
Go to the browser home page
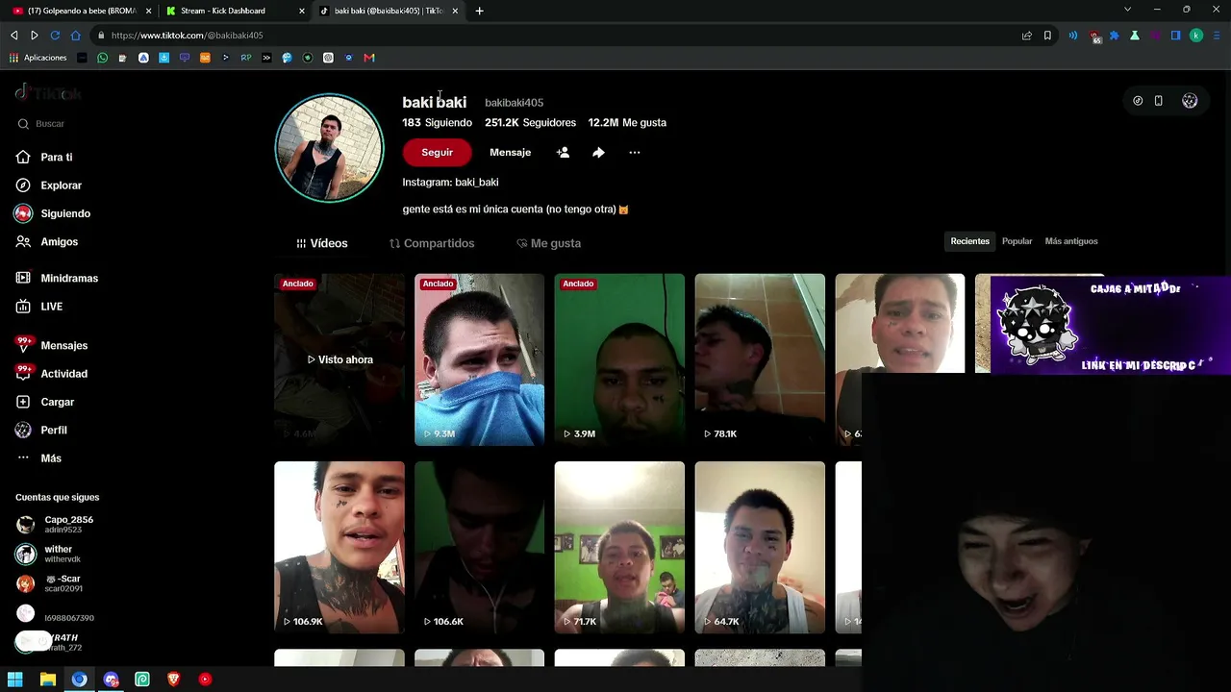75,36
